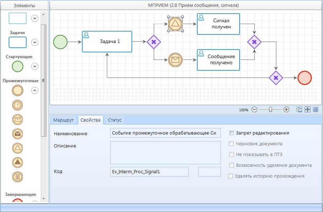Switch to the Маршрут tab
The image size is (323, 212).
point(63,120)
